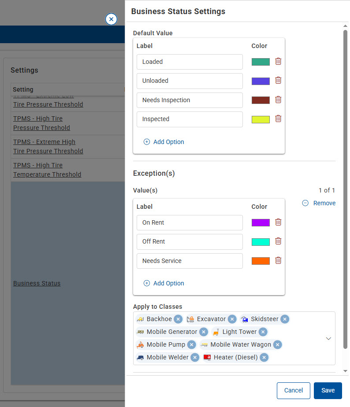Remove Backhoe class chip
The height and width of the screenshot is (407, 350).
tap(178, 319)
